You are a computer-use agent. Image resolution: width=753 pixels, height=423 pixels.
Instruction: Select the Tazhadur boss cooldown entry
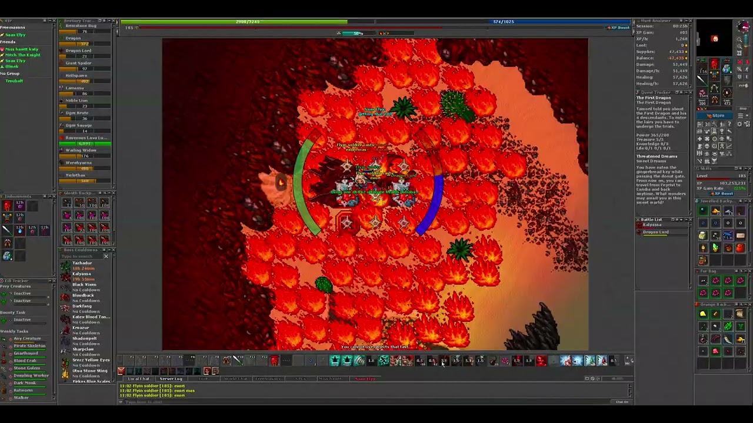tap(85, 266)
